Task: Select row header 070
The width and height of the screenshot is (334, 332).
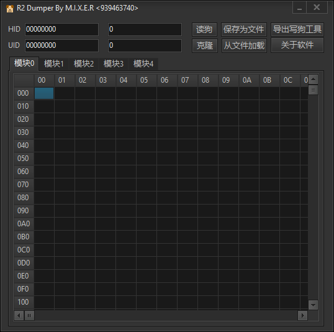Action: coord(24,185)
